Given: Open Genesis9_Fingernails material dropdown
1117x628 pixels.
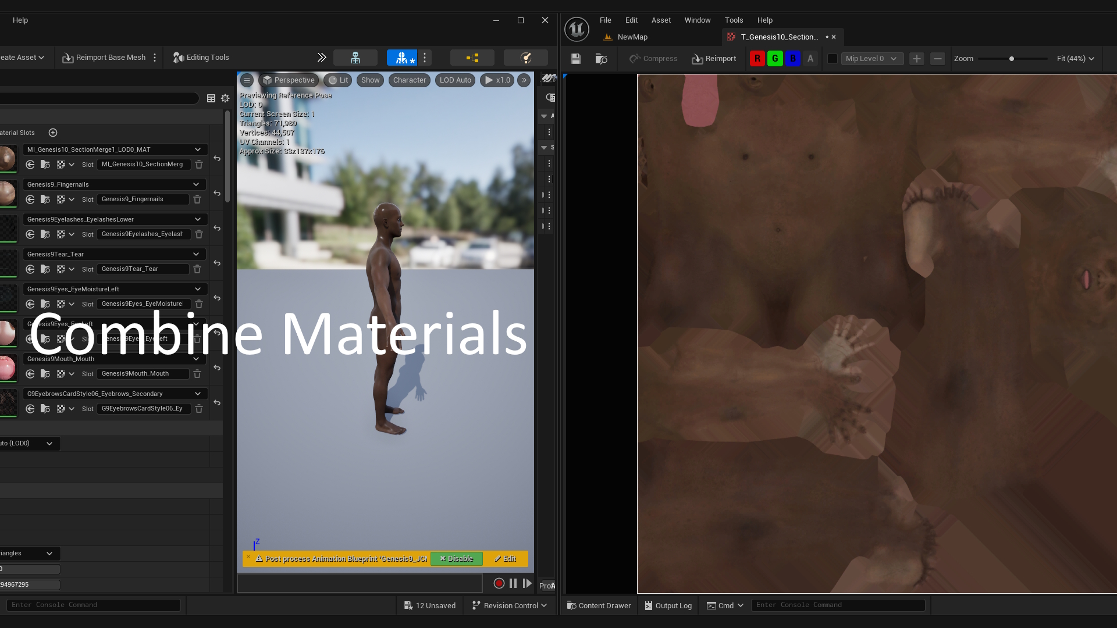Looking at the screenshot, I should 115,184.
